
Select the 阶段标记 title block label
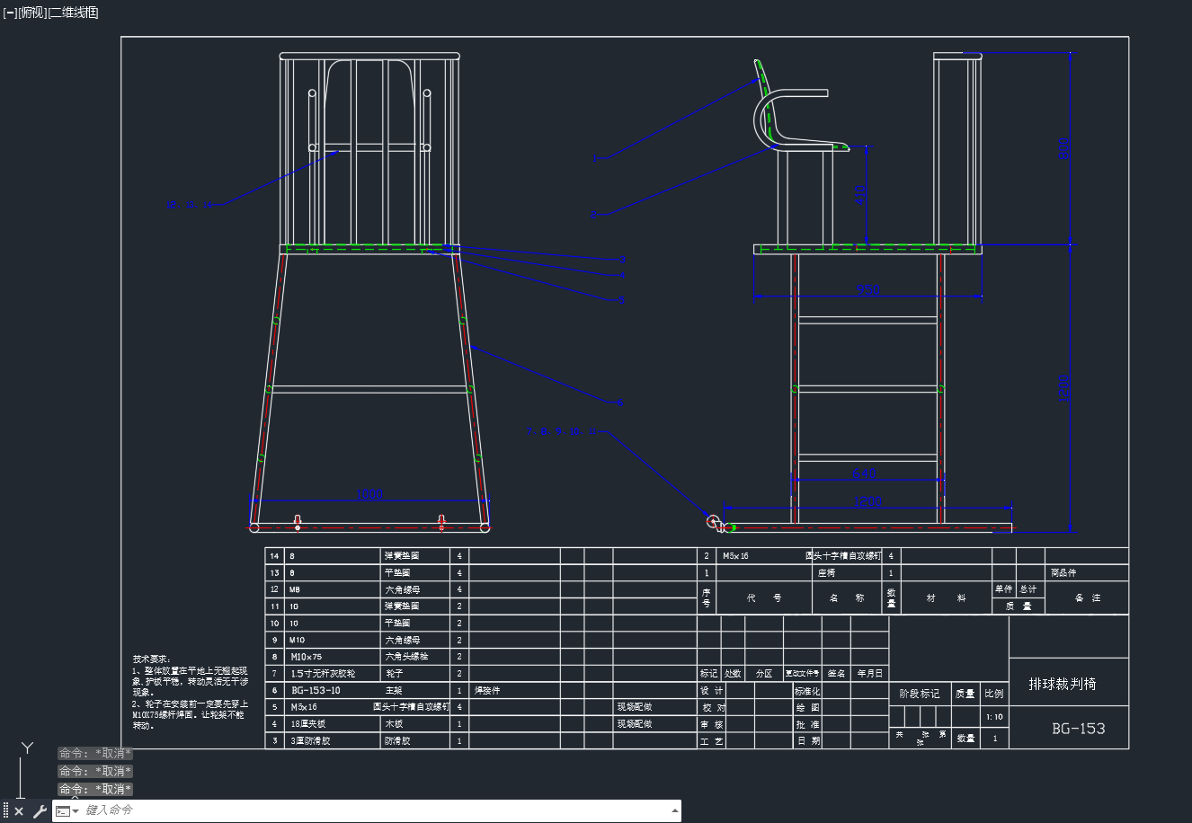pyautogui.click(x=919, y=694)
